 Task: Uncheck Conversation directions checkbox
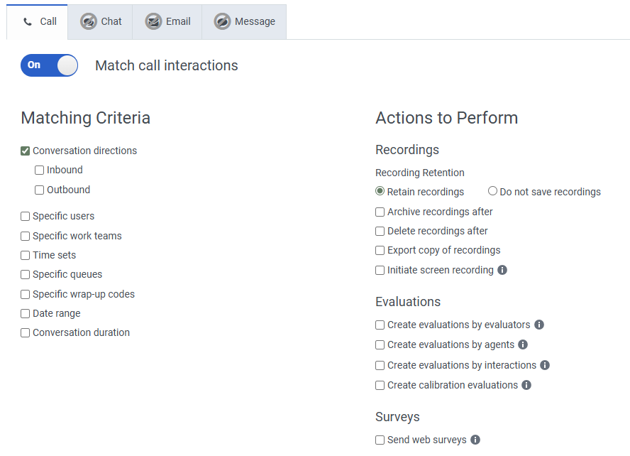pos(26,151)
